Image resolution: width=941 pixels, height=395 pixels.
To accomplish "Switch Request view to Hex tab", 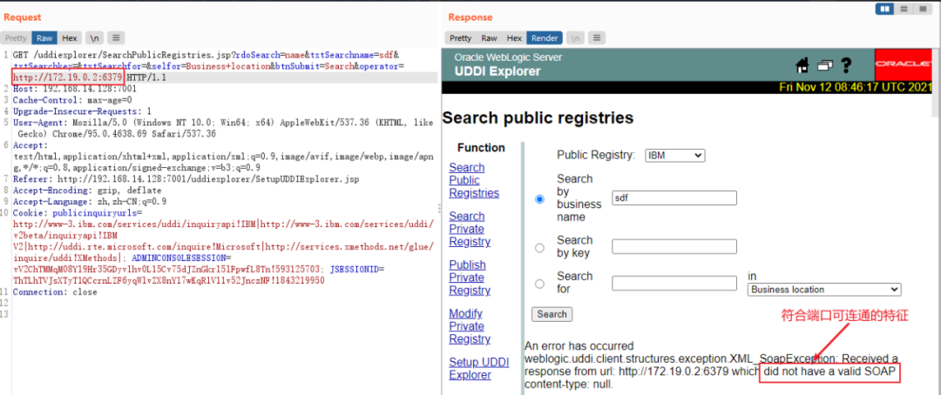I will click(70, 37).
